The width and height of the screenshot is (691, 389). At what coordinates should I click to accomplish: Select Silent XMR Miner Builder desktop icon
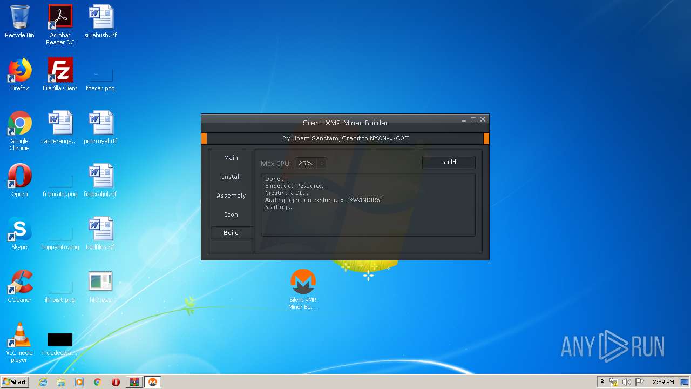tap(303, 290)
